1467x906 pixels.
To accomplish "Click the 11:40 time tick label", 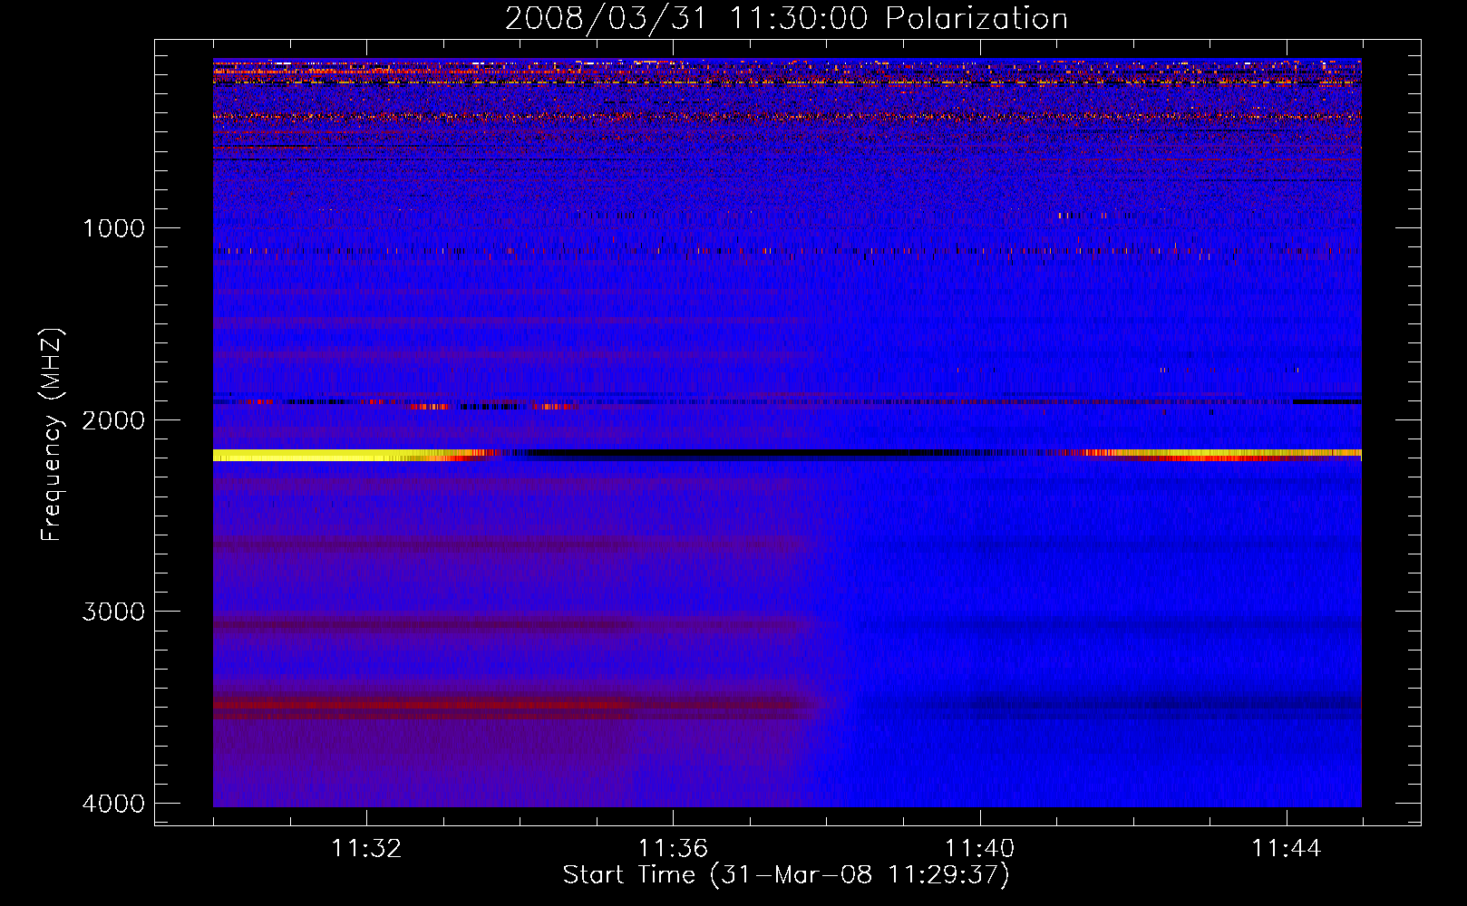I will point(980,849).
